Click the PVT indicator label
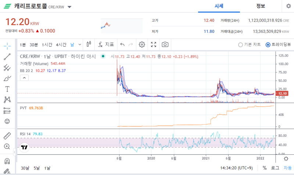The width and height of the screenshot is (294, 175). (23, 108)
